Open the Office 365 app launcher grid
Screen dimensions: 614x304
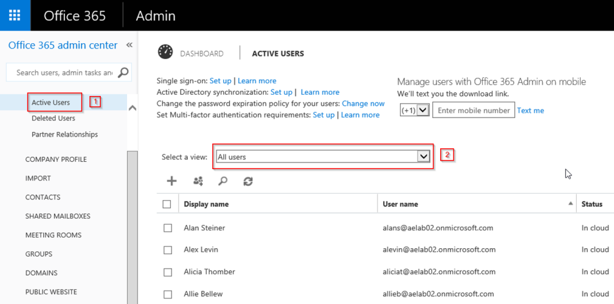pyautogui.click(x=15, y=15)
